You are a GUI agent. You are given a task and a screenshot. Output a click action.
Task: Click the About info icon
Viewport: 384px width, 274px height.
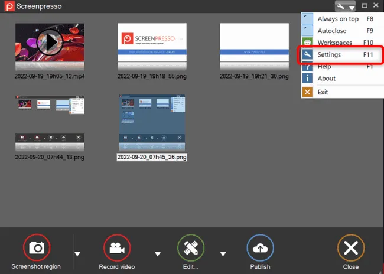tap(307, 79)
